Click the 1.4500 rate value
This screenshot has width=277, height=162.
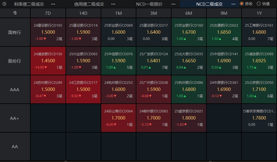[48, 61]
